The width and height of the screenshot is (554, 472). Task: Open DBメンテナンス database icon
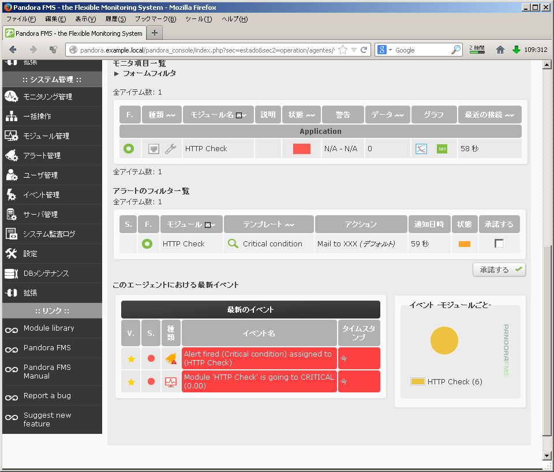(x=12, y=273)
